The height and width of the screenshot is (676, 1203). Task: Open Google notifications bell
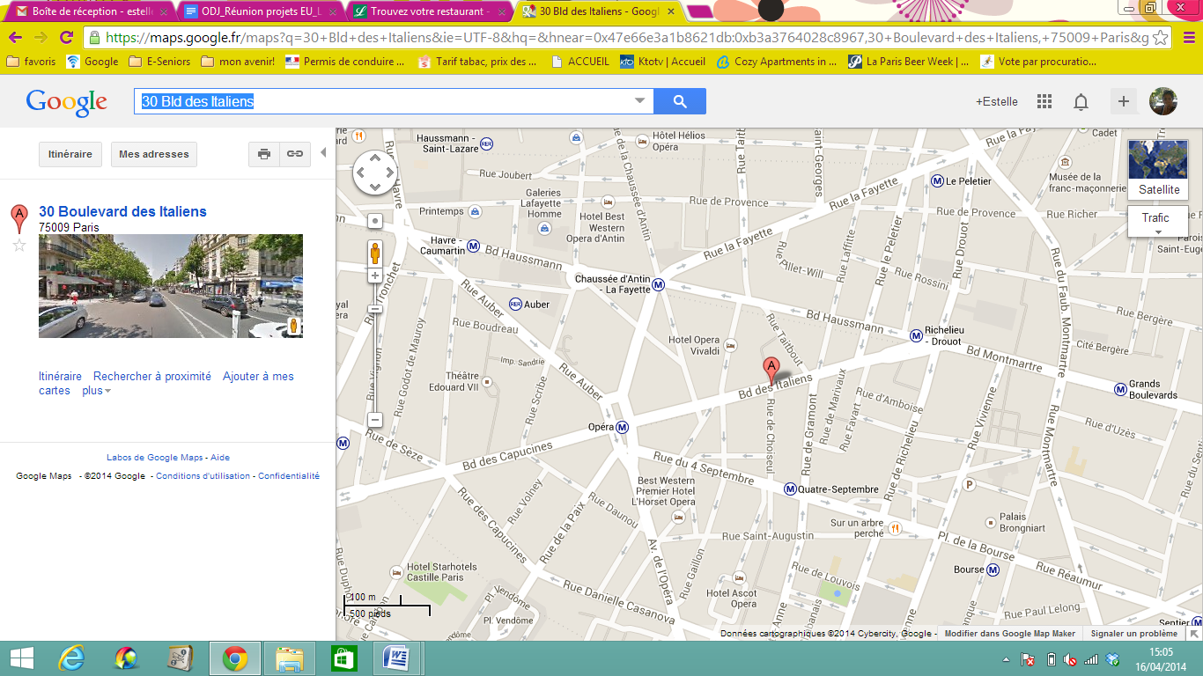(x=1081, y=102)
